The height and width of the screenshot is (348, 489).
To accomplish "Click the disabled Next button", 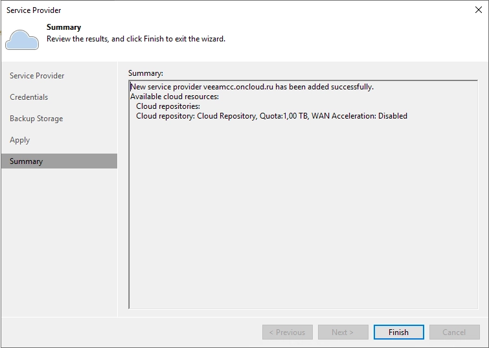I will 343,332.
